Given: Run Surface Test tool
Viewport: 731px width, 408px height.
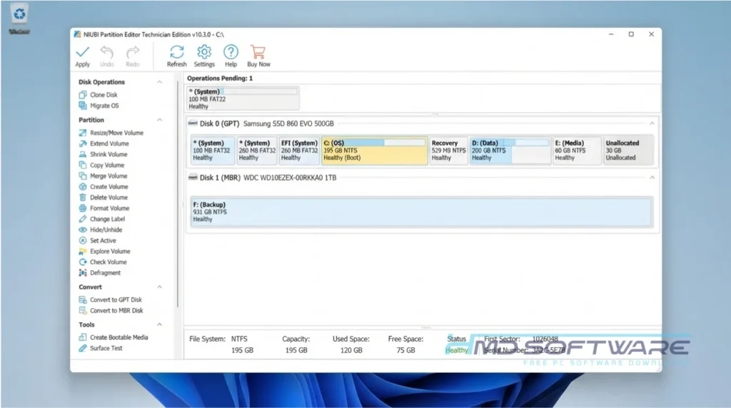Looking at the screenshot, I should click(101, 348).
